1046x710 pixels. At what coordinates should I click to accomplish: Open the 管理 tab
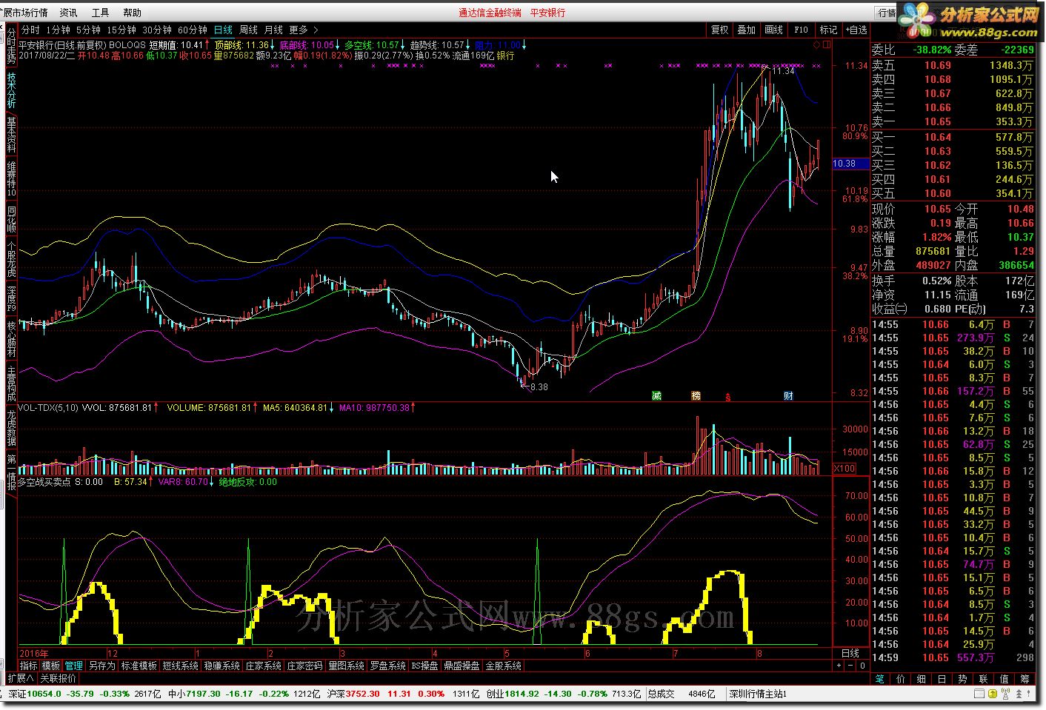pyautogui.click(x=74, y=666)
